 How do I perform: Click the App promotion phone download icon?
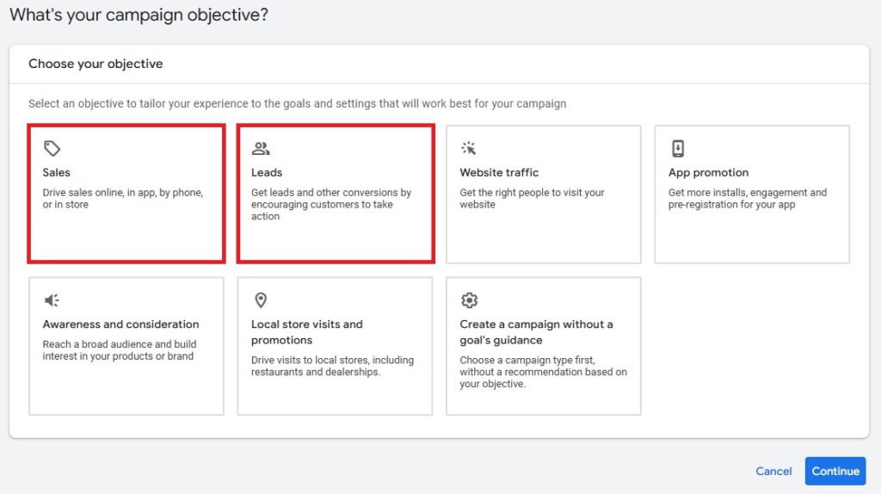(678, 148)
